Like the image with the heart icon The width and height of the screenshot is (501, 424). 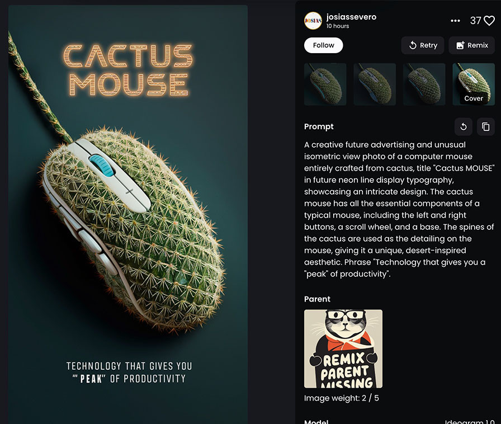tap(489, 21)
